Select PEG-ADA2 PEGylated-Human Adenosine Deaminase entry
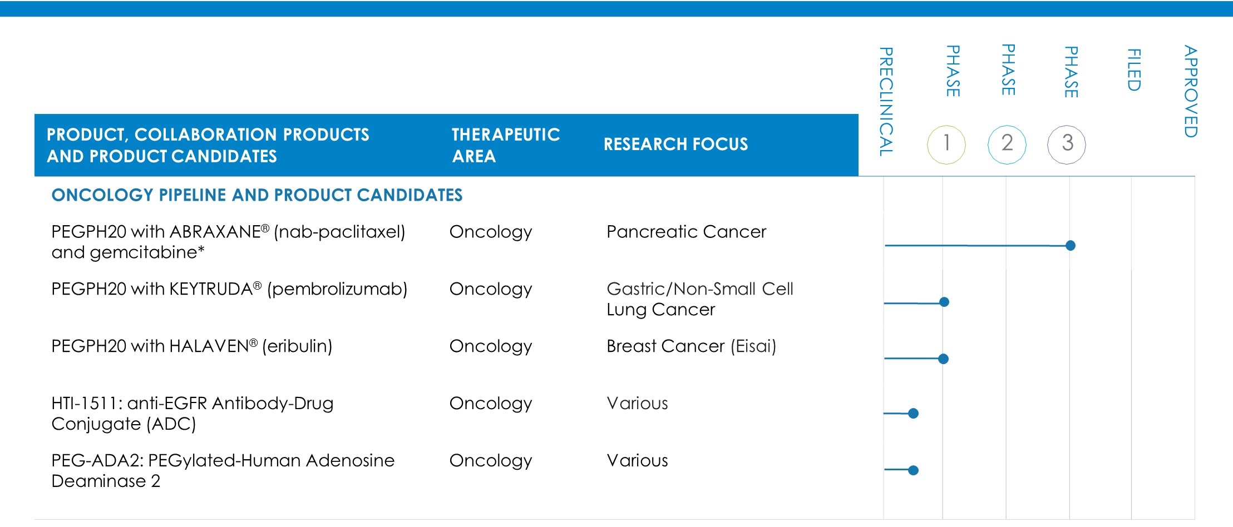Viewport: 1233px width, 527px height. (223, 470)
